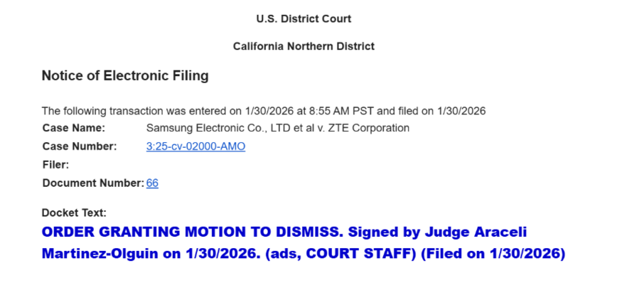Screen dimensions: 622x290
Task: Click the Case Name label
Action: [x=74, y=129]
